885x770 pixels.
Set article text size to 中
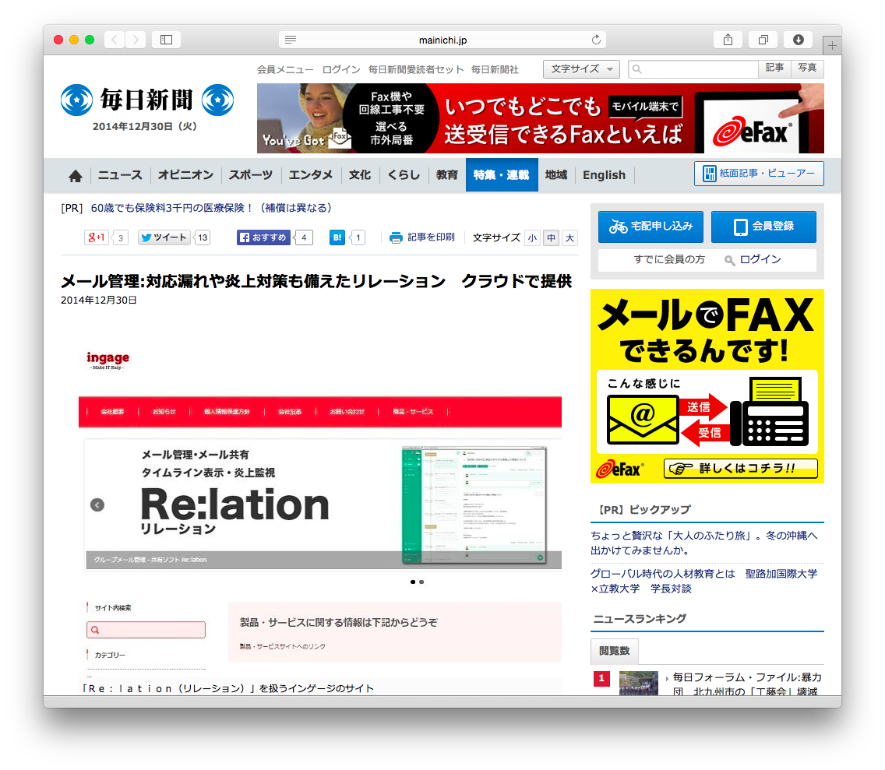551,238
